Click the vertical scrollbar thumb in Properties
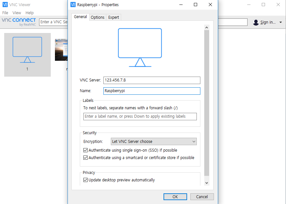The height and width of the screenshot is (204, 286). click(207, 103)
